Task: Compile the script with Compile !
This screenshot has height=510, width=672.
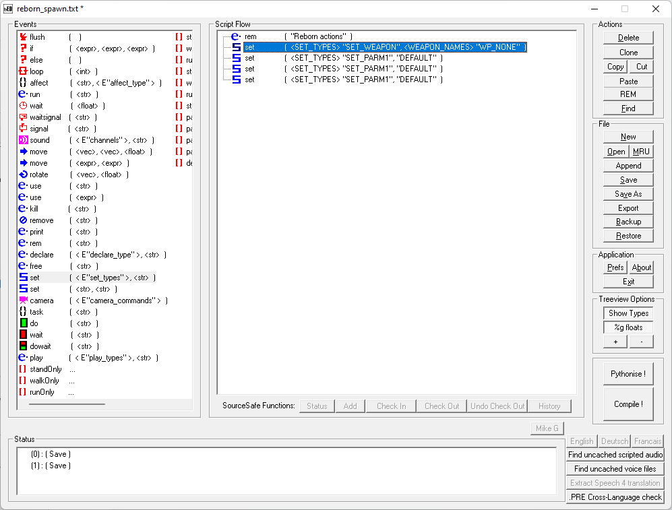Action: click(x=628, y=404)
